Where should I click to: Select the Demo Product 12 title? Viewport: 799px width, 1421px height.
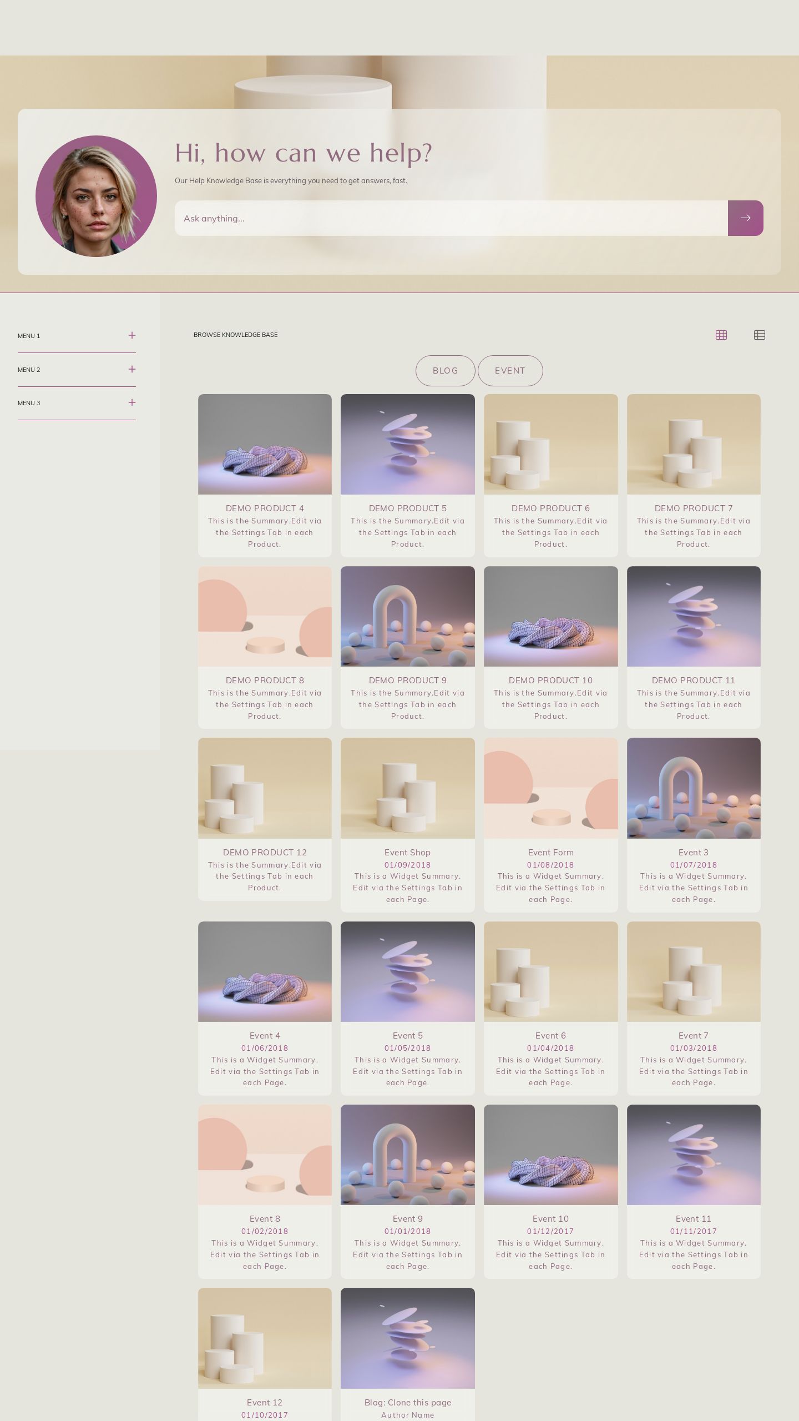pos(265,853)
